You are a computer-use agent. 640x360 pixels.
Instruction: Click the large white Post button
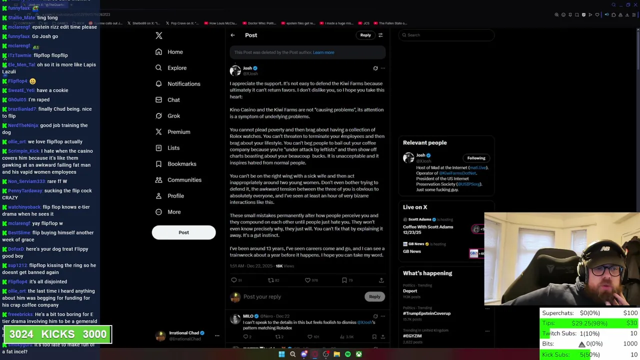click(183, 232)
